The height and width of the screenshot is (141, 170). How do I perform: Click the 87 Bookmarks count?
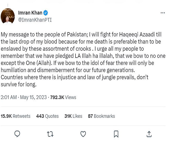point(101,116)
